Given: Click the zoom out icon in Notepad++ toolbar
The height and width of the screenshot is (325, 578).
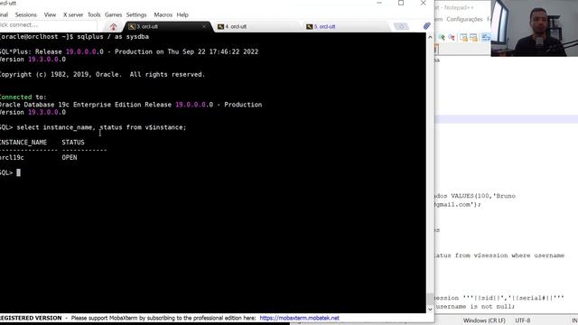Looking at the screenshot, I should (x=452, y=37).
